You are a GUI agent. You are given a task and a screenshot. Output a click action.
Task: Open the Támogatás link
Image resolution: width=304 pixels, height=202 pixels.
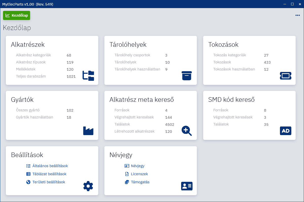[140, 182]
